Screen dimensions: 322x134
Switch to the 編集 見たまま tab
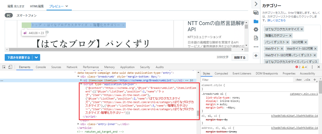(16, 6)
